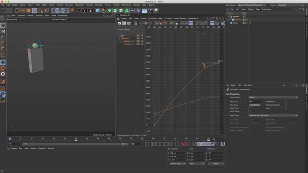This screenshot has width=308, height=173.
Task: Toggle Z axis lock
Action: point(65,11)
